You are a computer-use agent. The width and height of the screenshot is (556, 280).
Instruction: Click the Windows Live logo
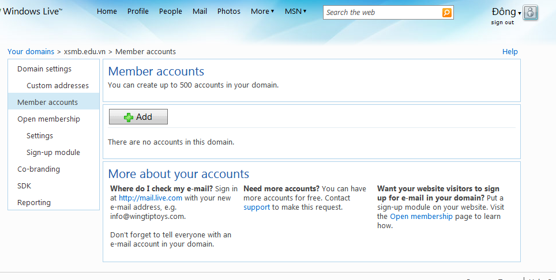(x=33, y=12)
